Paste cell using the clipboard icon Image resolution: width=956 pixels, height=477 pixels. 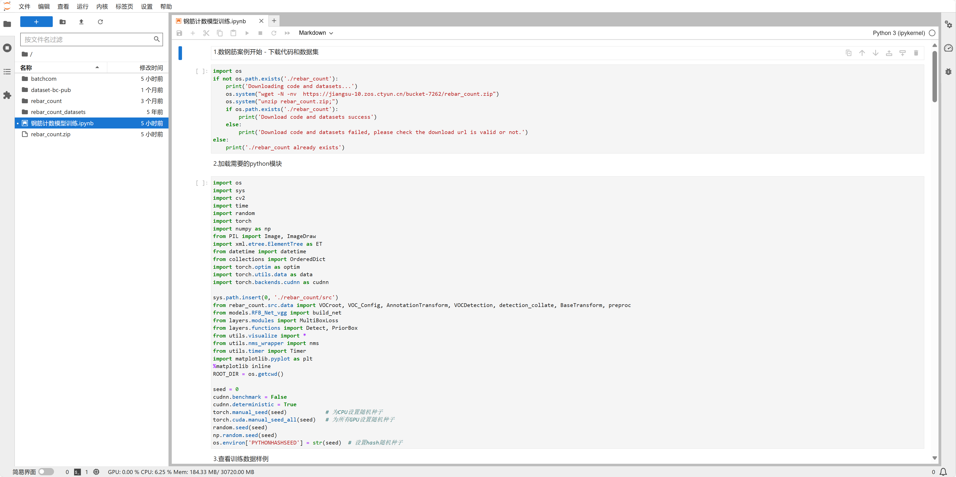pyautogui.click(x=233, y=33)
